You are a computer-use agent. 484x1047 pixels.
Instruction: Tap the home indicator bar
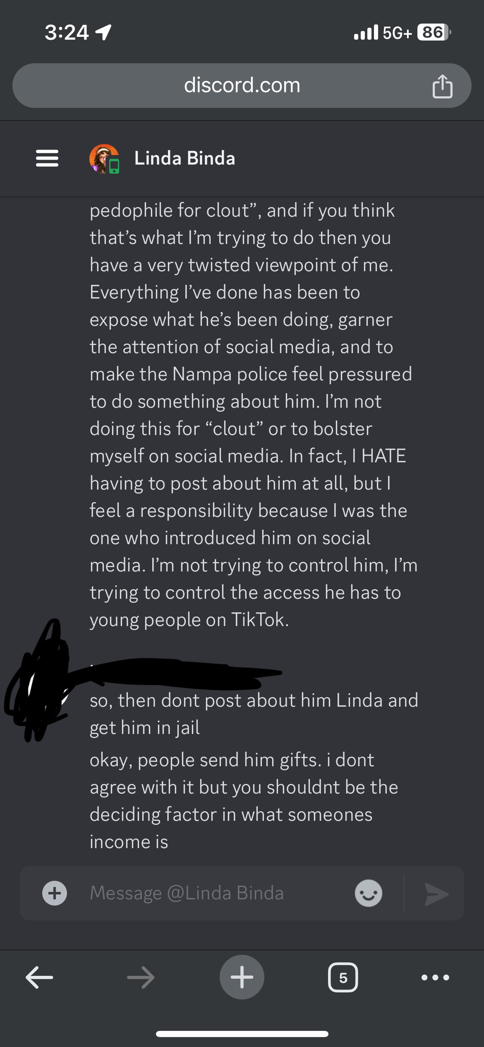242,1034
